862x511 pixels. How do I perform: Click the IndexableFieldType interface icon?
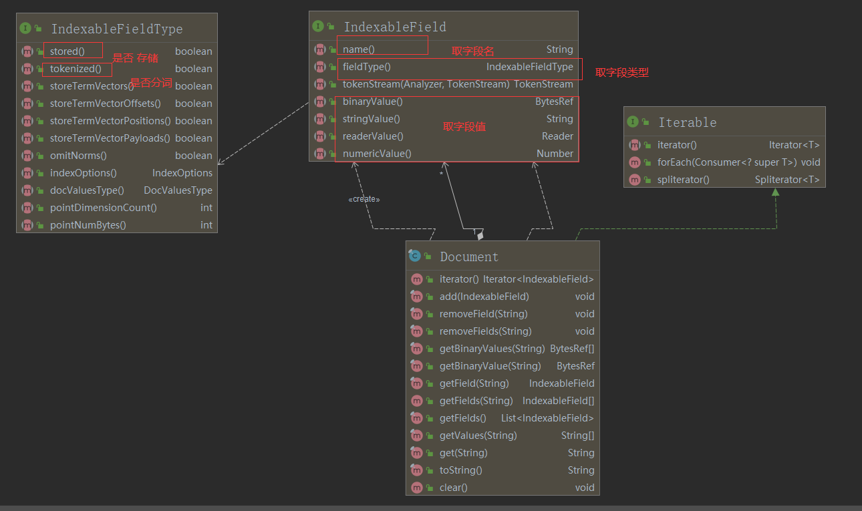click(25, 27)
